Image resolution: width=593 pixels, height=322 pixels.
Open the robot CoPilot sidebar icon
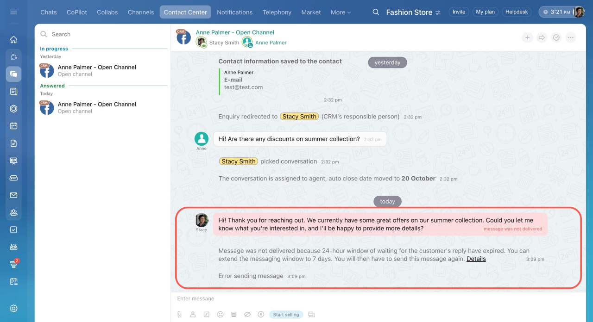point(13,247)
